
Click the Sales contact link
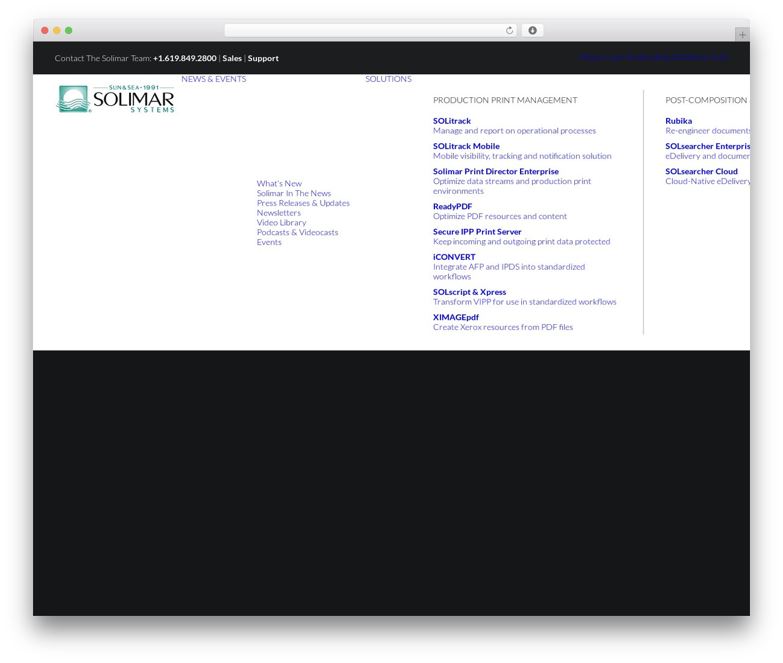click(232, 58)
